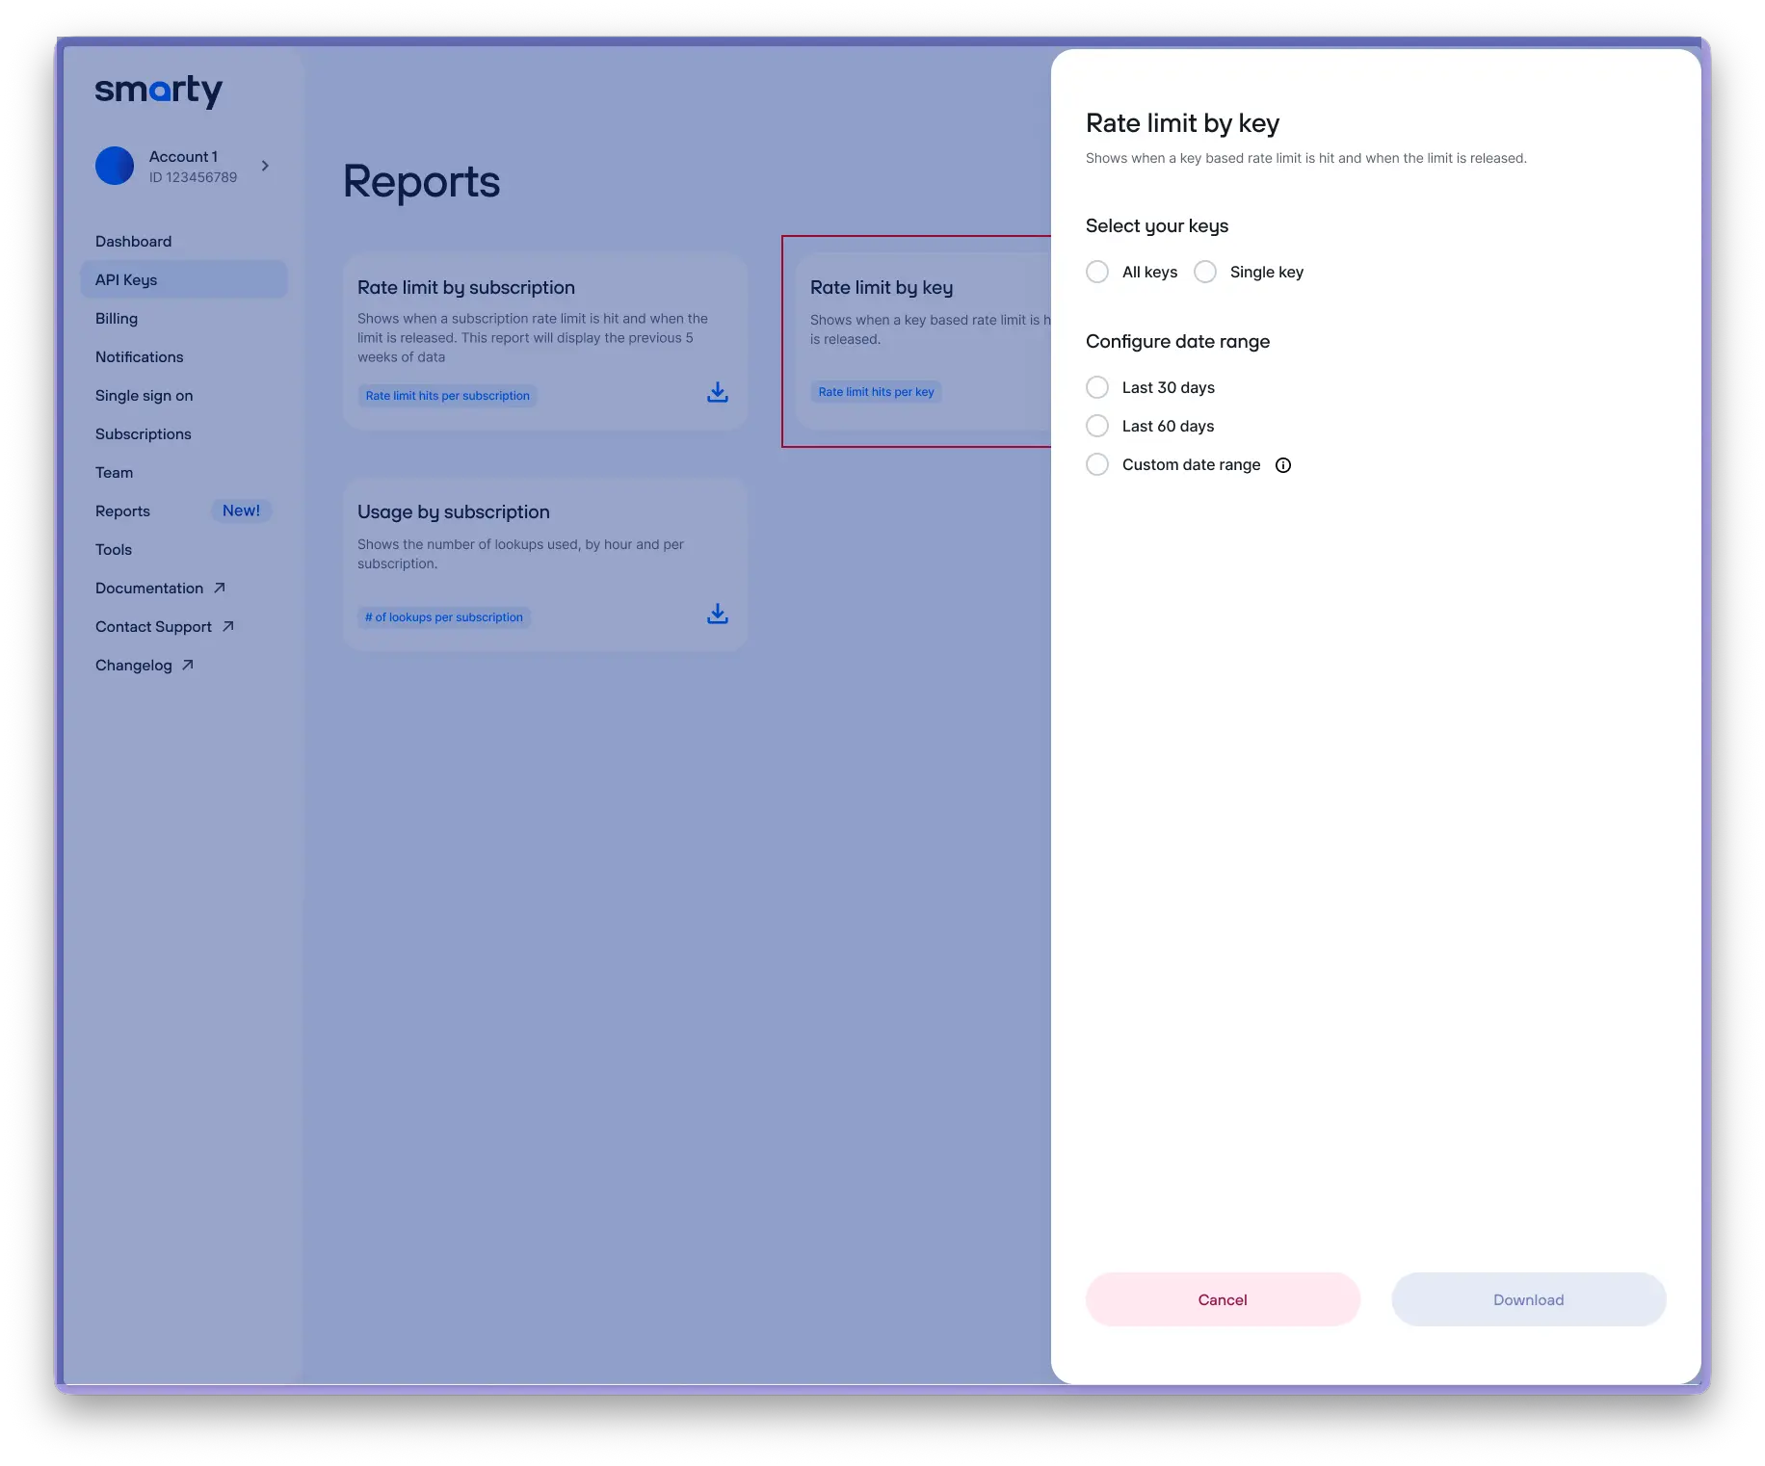The height and width of the screenshot is (1466, 1765).
Task: Select Last 30 days date range
Action: coord(1097,387)
